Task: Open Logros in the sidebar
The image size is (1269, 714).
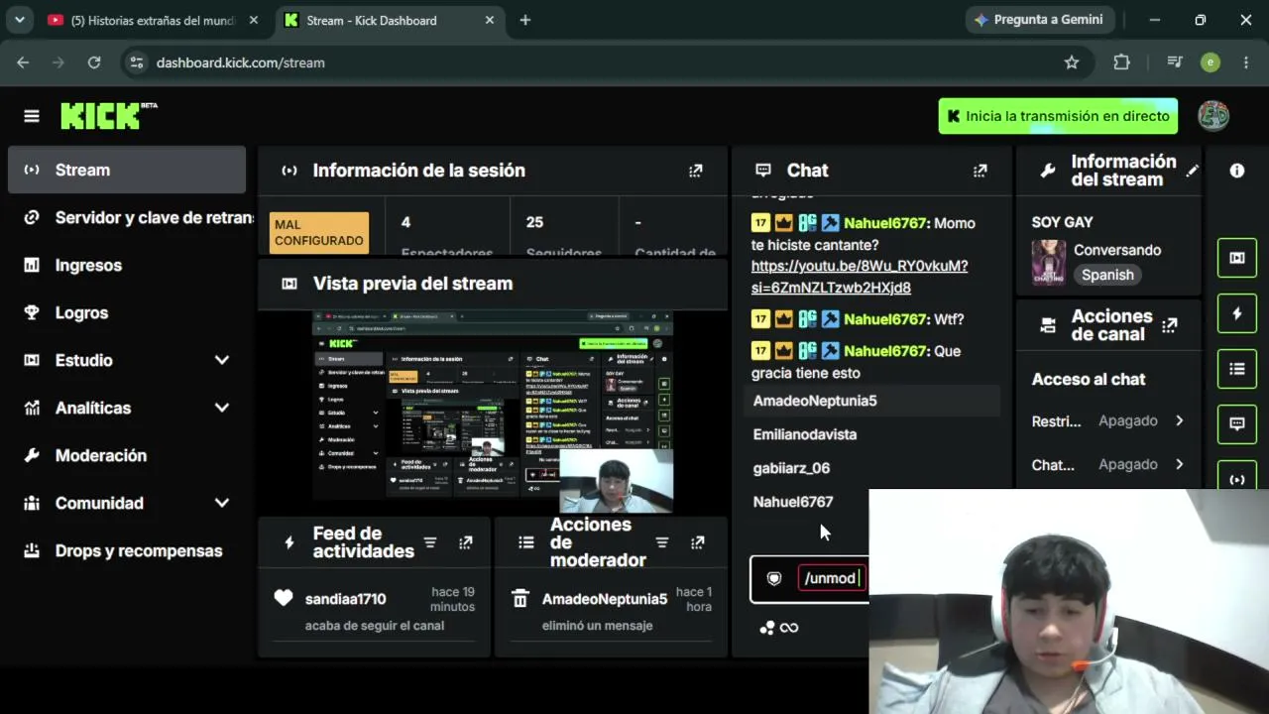Action: click(x=127, y=312)
